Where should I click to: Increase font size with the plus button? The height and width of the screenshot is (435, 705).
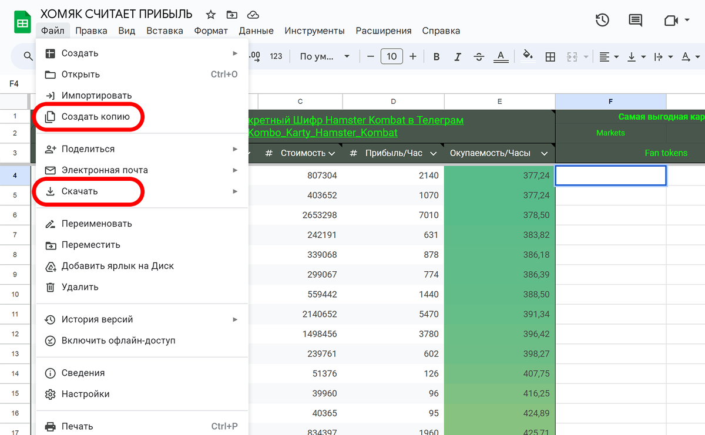tap(413, 56)
